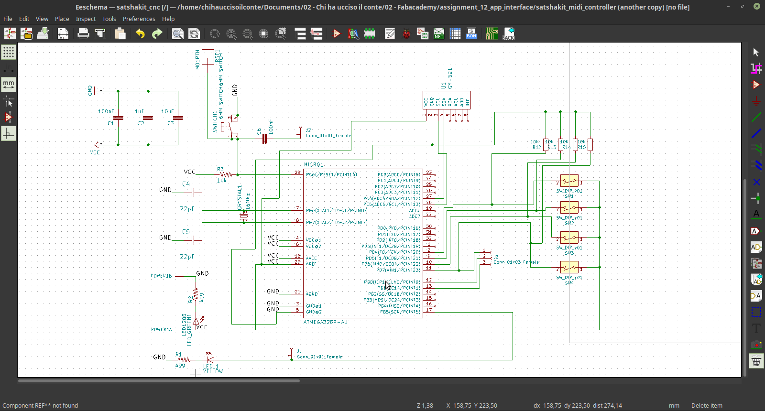The image size is (765, 411).
Task: Select the bus to bus entry tool
Action: (x=756, y=166)
